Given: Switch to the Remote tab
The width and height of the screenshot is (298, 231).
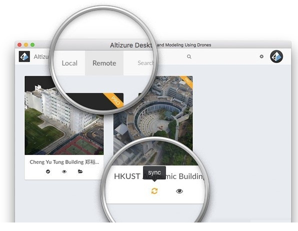Looking at the screenshot, I should [x=104, y=63].
